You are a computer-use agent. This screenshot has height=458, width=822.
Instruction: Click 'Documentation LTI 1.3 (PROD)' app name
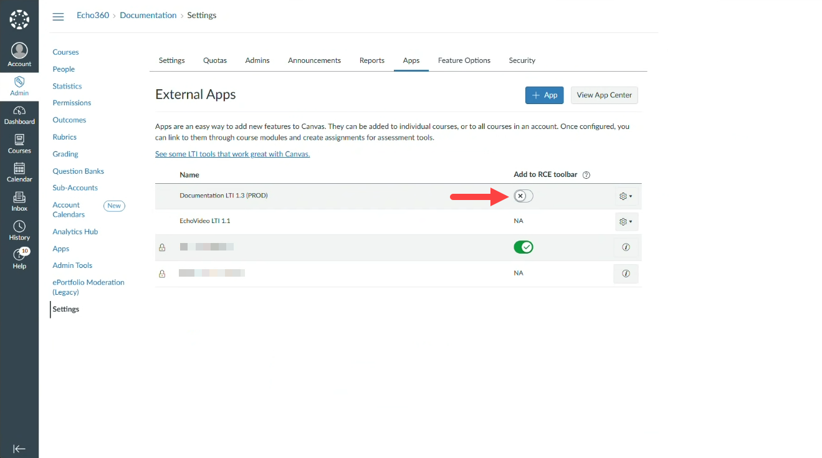tap(224, 196)
